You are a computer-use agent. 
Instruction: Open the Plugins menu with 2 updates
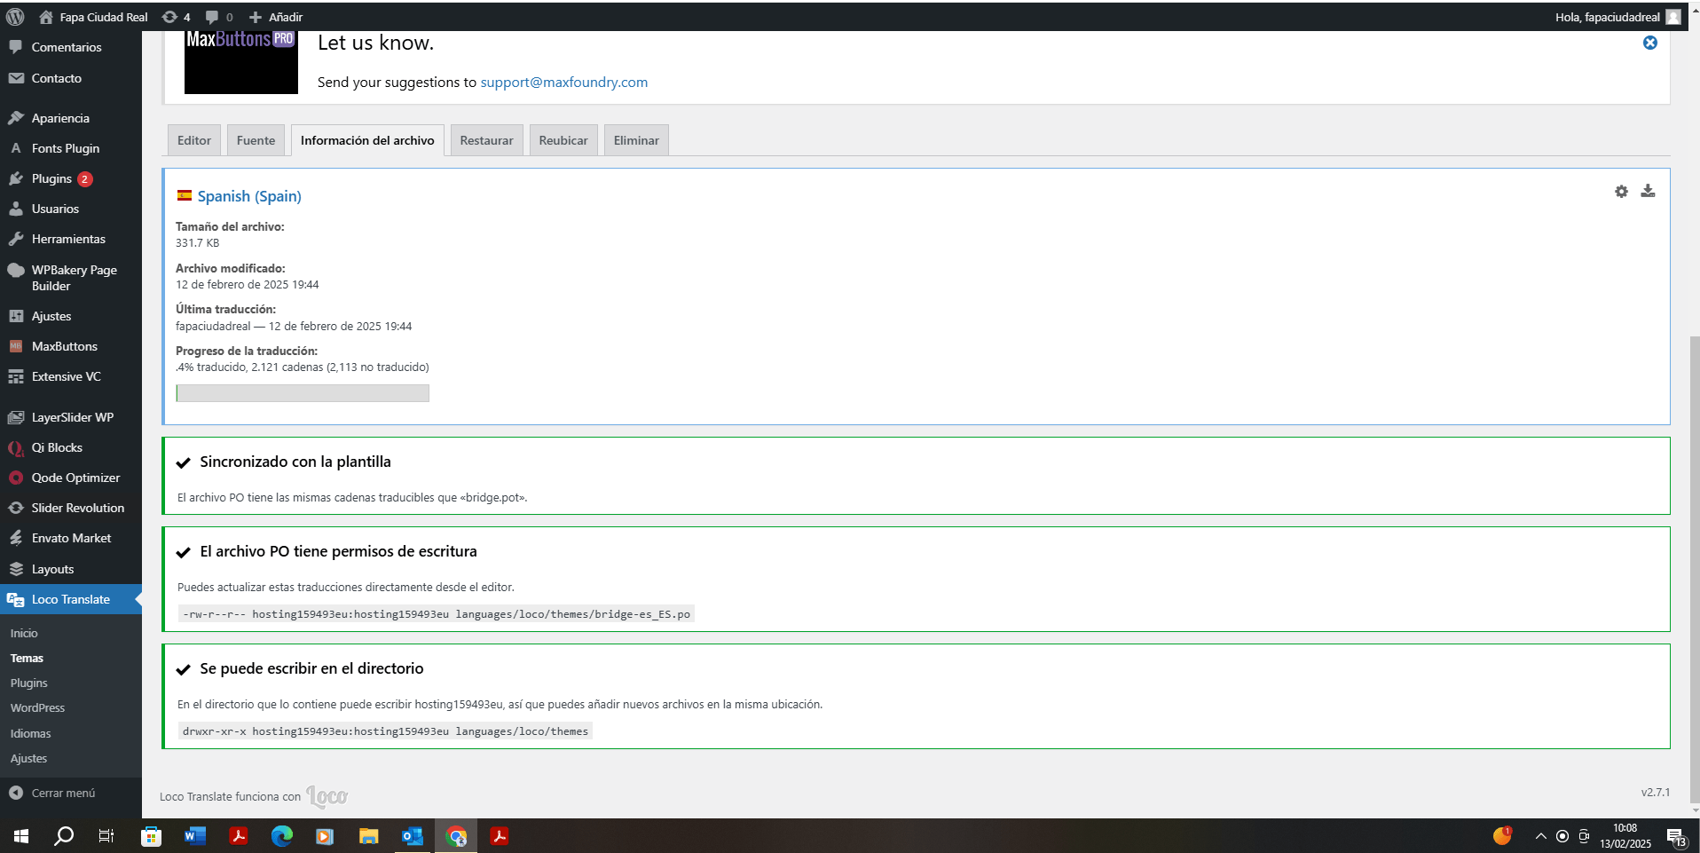71,178
